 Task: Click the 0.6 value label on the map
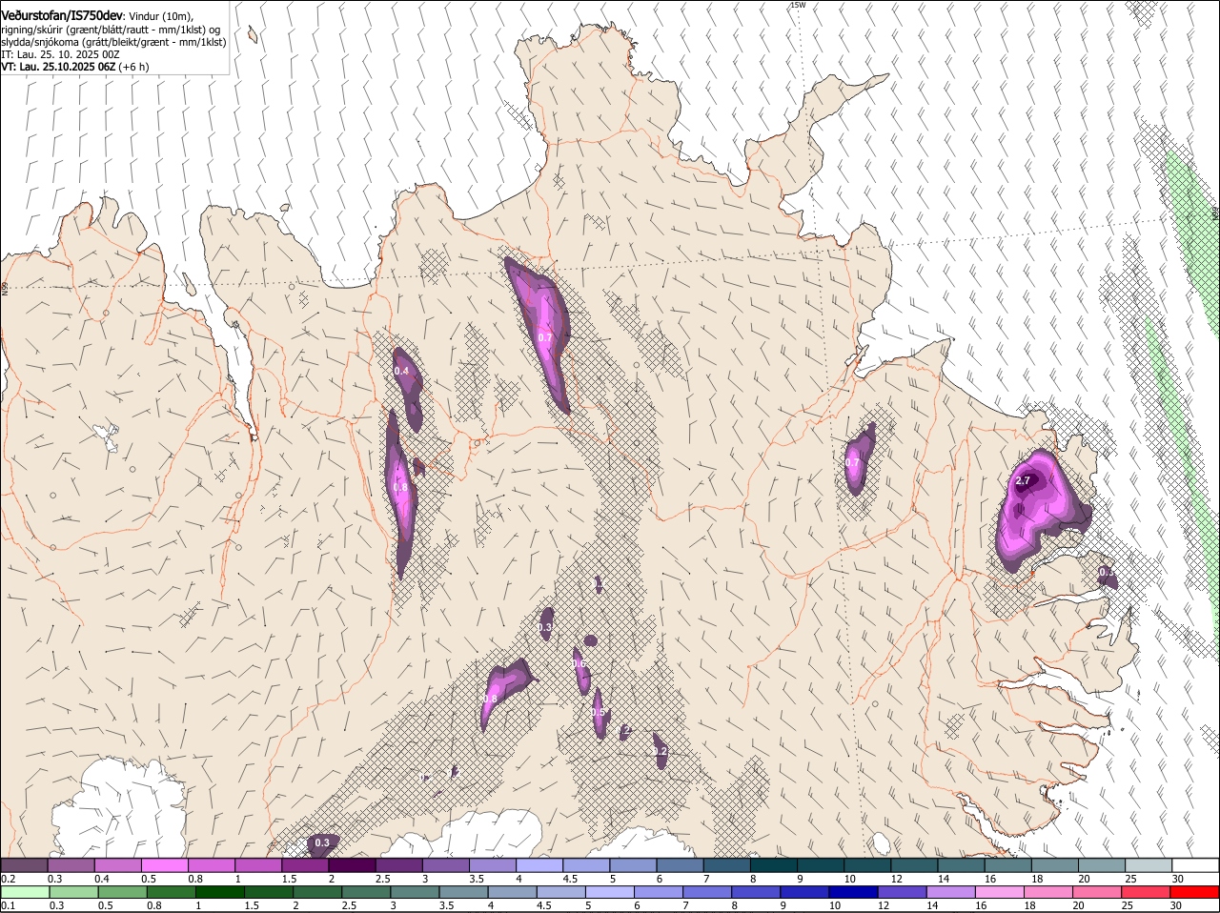click(x=579, y=664)
